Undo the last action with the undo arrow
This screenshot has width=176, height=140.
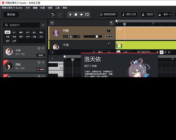point(53,15)
